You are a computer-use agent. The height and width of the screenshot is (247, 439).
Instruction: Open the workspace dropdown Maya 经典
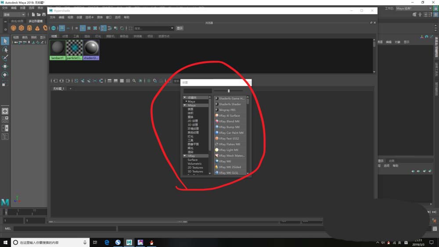414,8
